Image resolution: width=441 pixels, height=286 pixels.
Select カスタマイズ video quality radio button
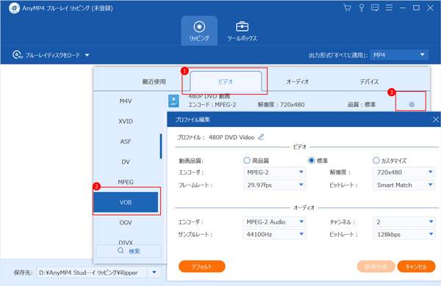tap(376, 161)
